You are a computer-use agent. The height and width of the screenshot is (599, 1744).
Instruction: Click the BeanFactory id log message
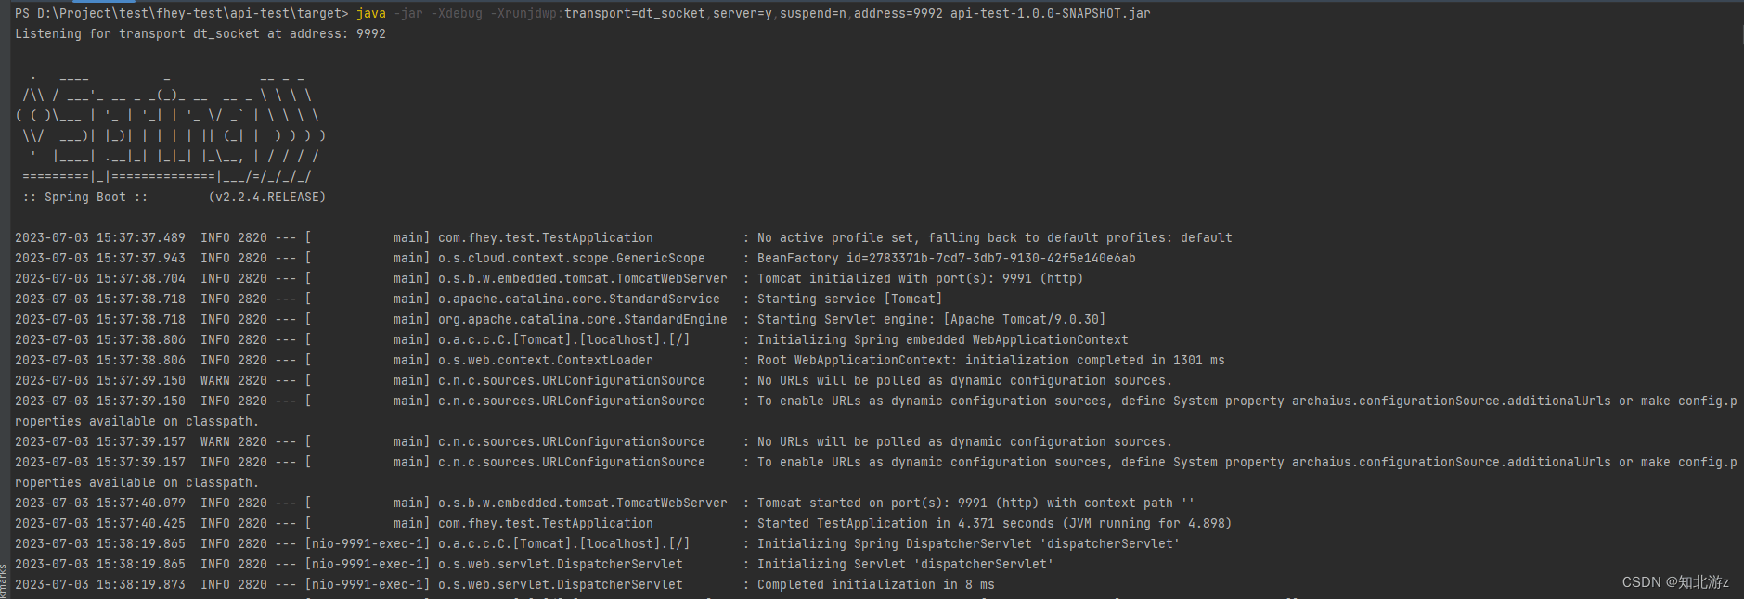pos(947,258)
